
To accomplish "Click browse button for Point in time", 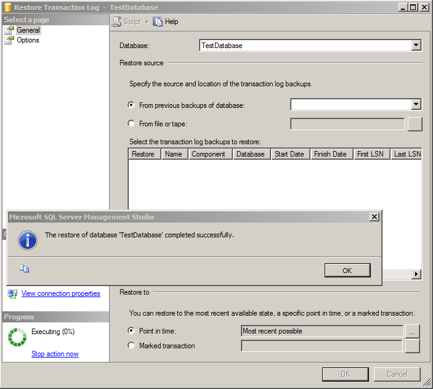I will coord(413,331).
